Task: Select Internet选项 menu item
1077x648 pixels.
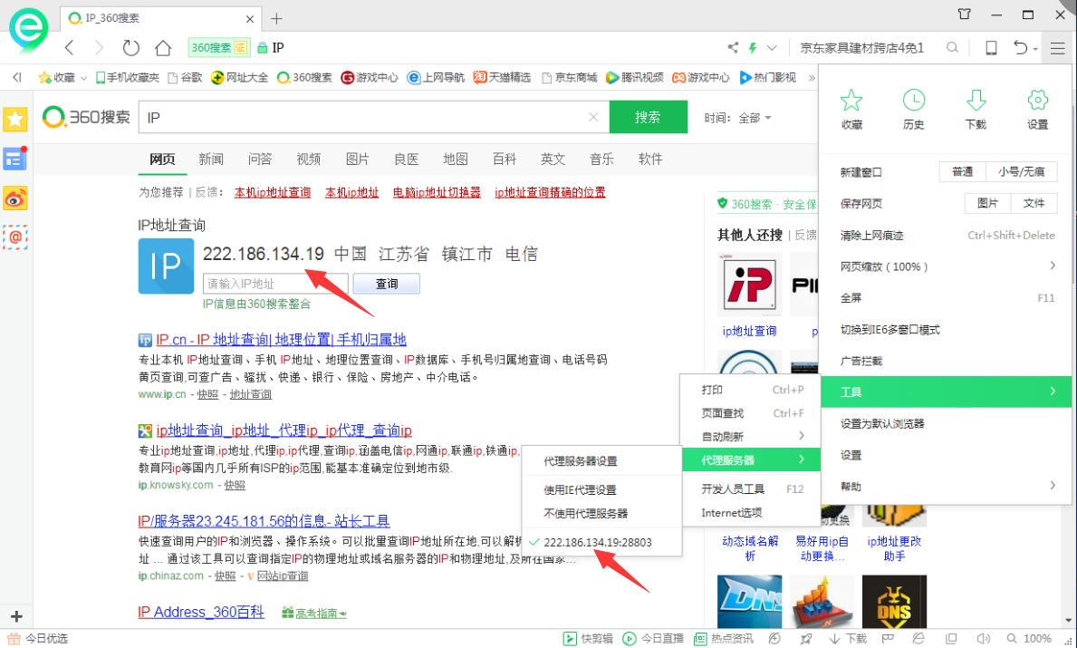Action: (752, 513)
